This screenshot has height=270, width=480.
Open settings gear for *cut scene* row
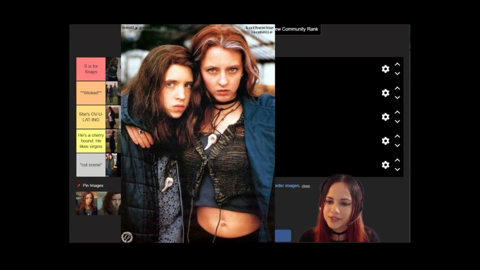(x=385, y=165)
